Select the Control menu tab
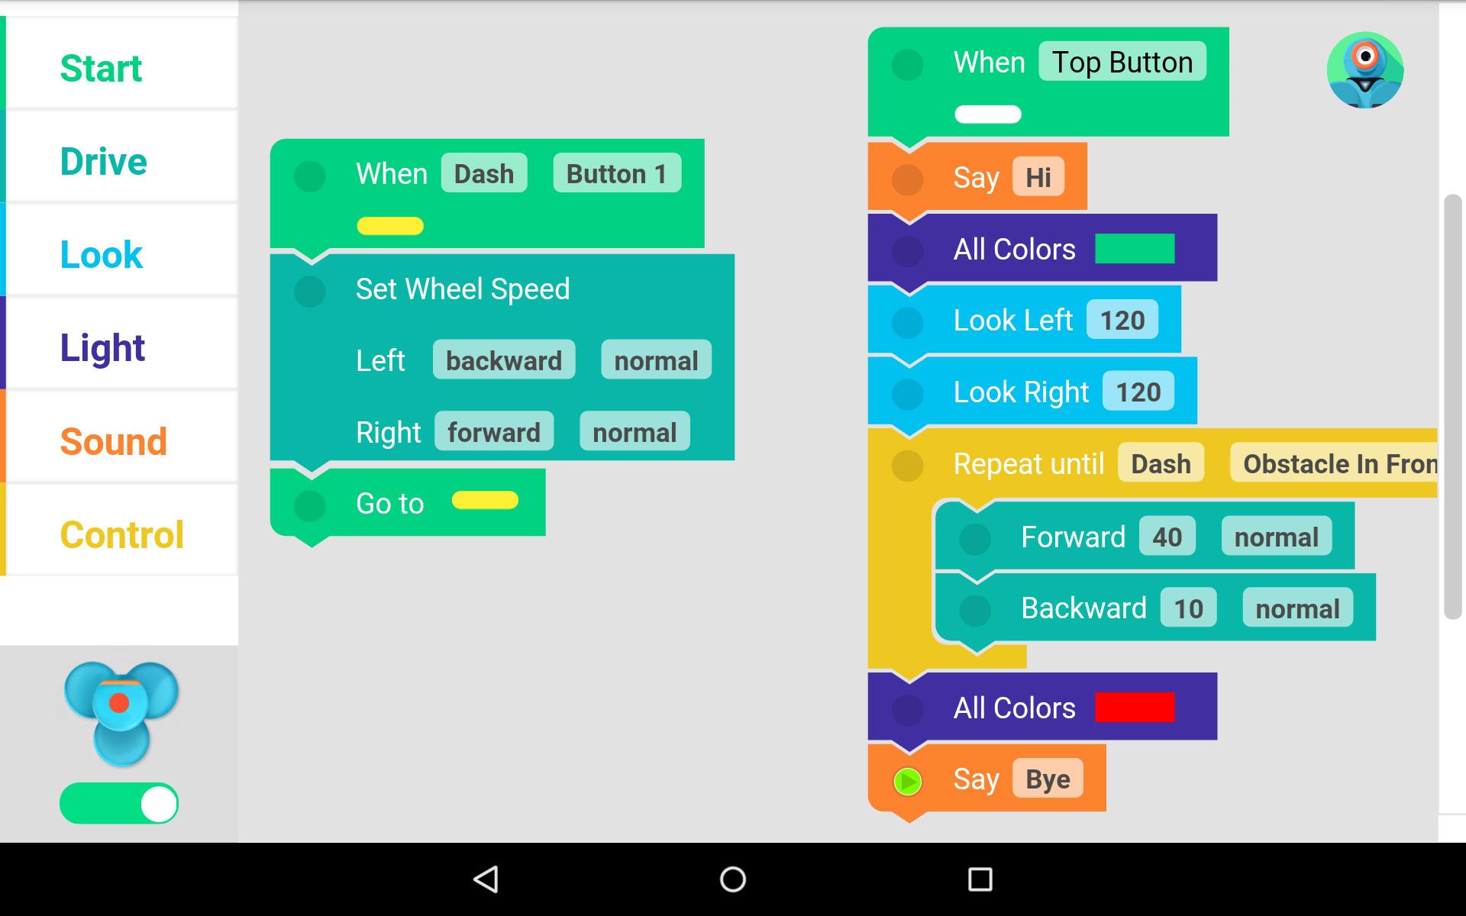This screenshot has width=1466, height=916. pos(119,532)
